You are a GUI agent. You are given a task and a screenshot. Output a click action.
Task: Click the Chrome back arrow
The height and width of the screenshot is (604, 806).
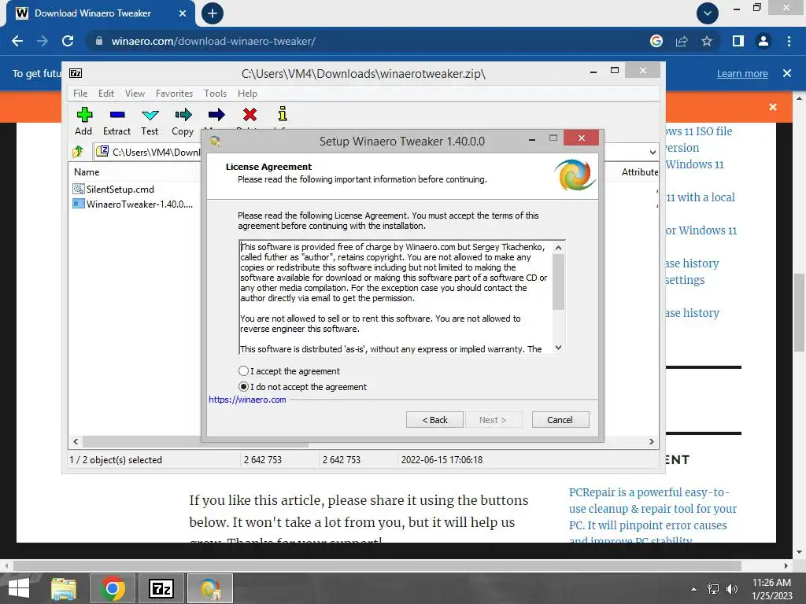pyautogui.click(x=17, y=41)
